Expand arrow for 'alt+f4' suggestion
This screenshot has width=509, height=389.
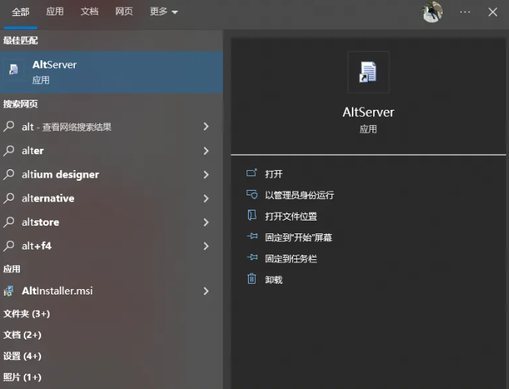pos(206,246)
